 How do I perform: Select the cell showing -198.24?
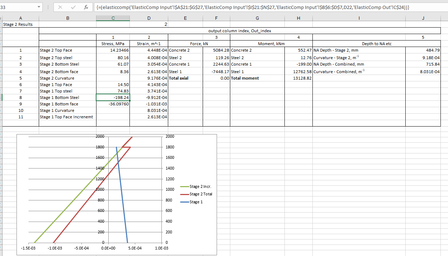[113, 98]
